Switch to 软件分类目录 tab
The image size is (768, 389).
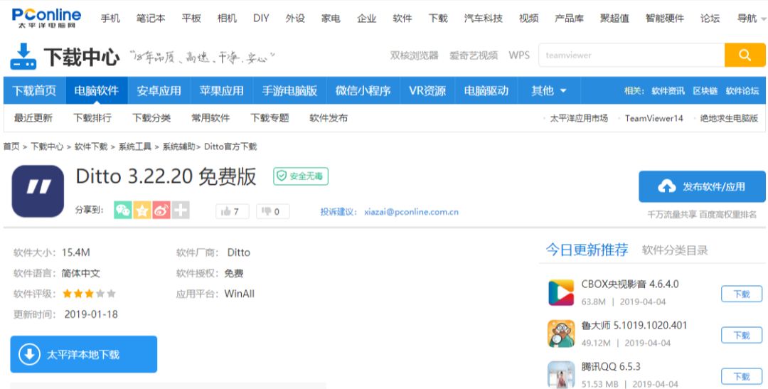675,250
